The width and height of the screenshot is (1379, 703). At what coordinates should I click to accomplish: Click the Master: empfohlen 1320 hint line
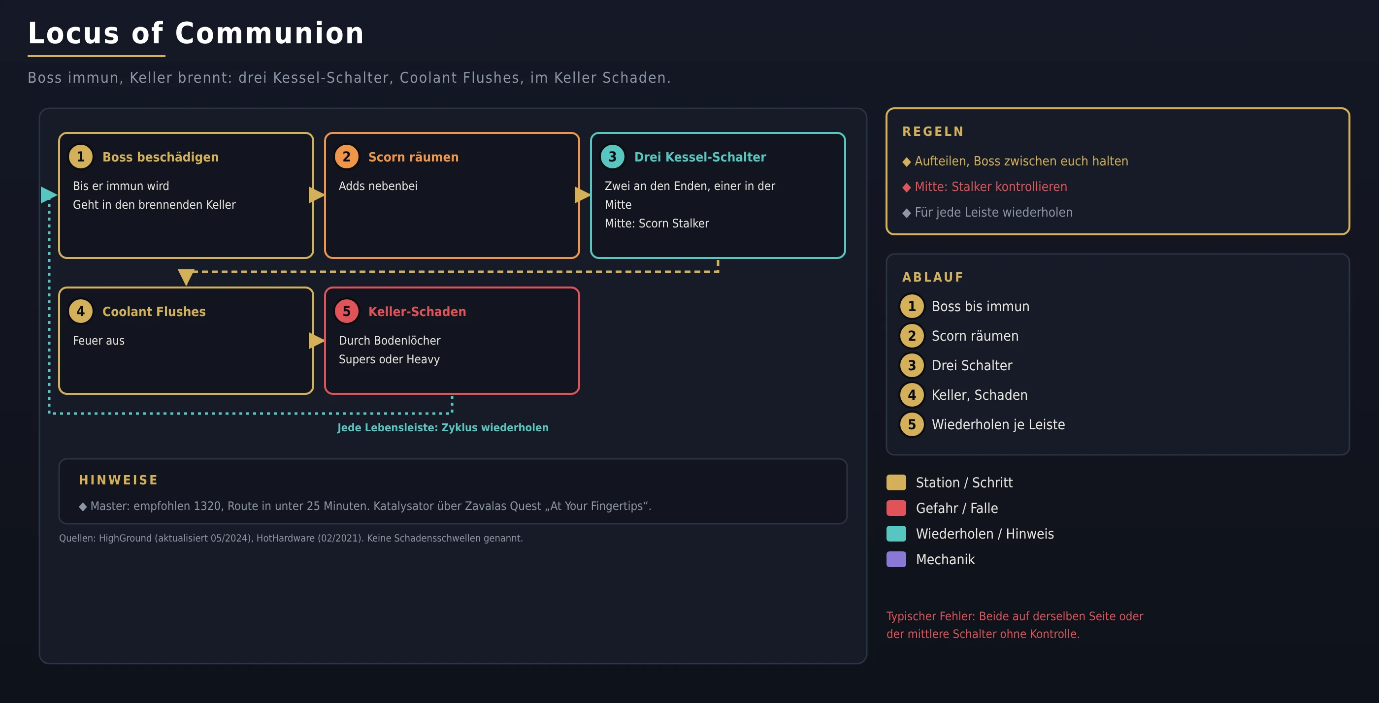coord(365,506)
